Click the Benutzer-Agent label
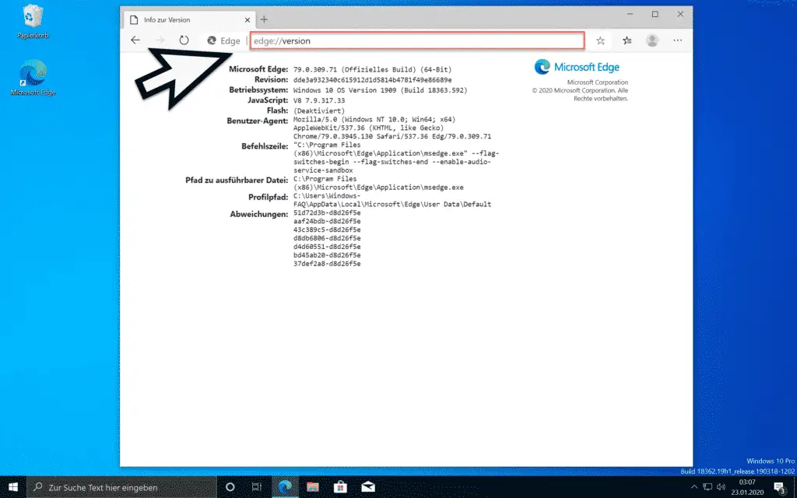 pyautogui.click(x=257, y=121)
